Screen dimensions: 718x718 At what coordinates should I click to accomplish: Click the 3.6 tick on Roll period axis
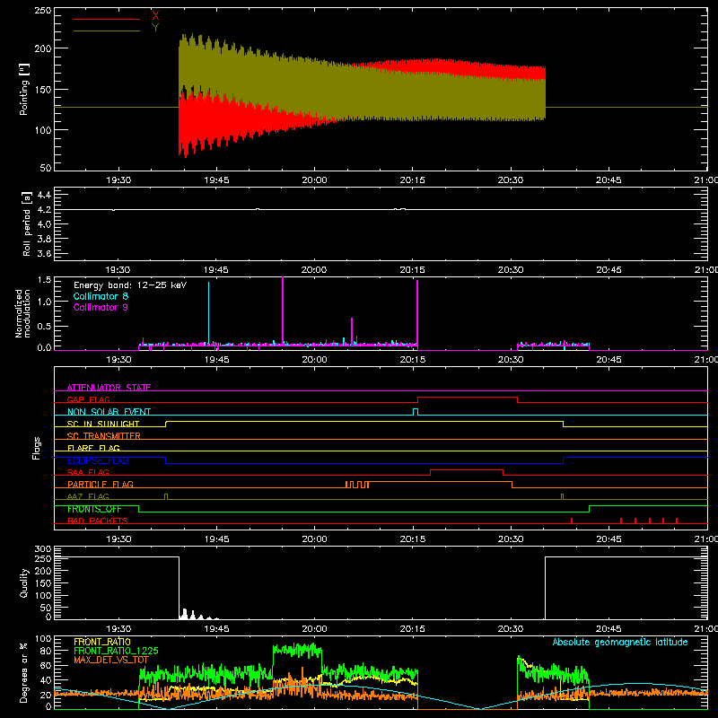[44, 253]
